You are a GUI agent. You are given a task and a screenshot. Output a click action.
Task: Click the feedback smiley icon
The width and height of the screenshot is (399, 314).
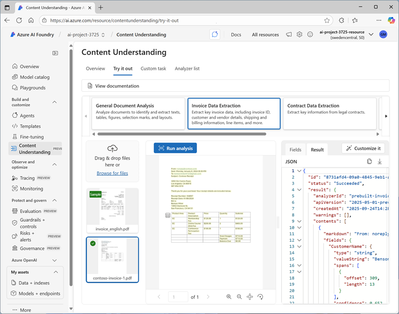(x=310, y=35)
